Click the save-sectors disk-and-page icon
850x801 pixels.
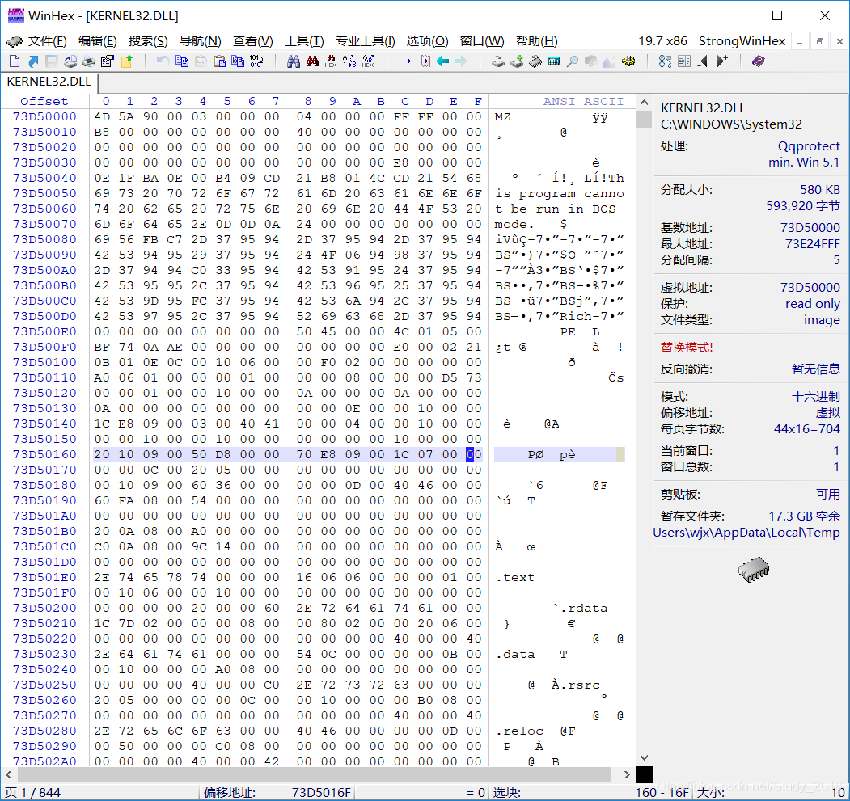(70, 61)
